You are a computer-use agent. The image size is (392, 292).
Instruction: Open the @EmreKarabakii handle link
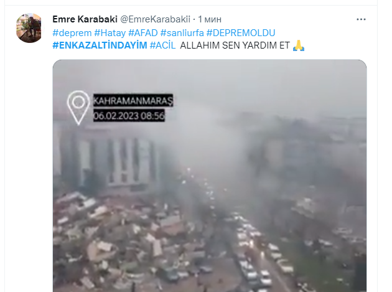pyautogui.click(x=155, y=19)
